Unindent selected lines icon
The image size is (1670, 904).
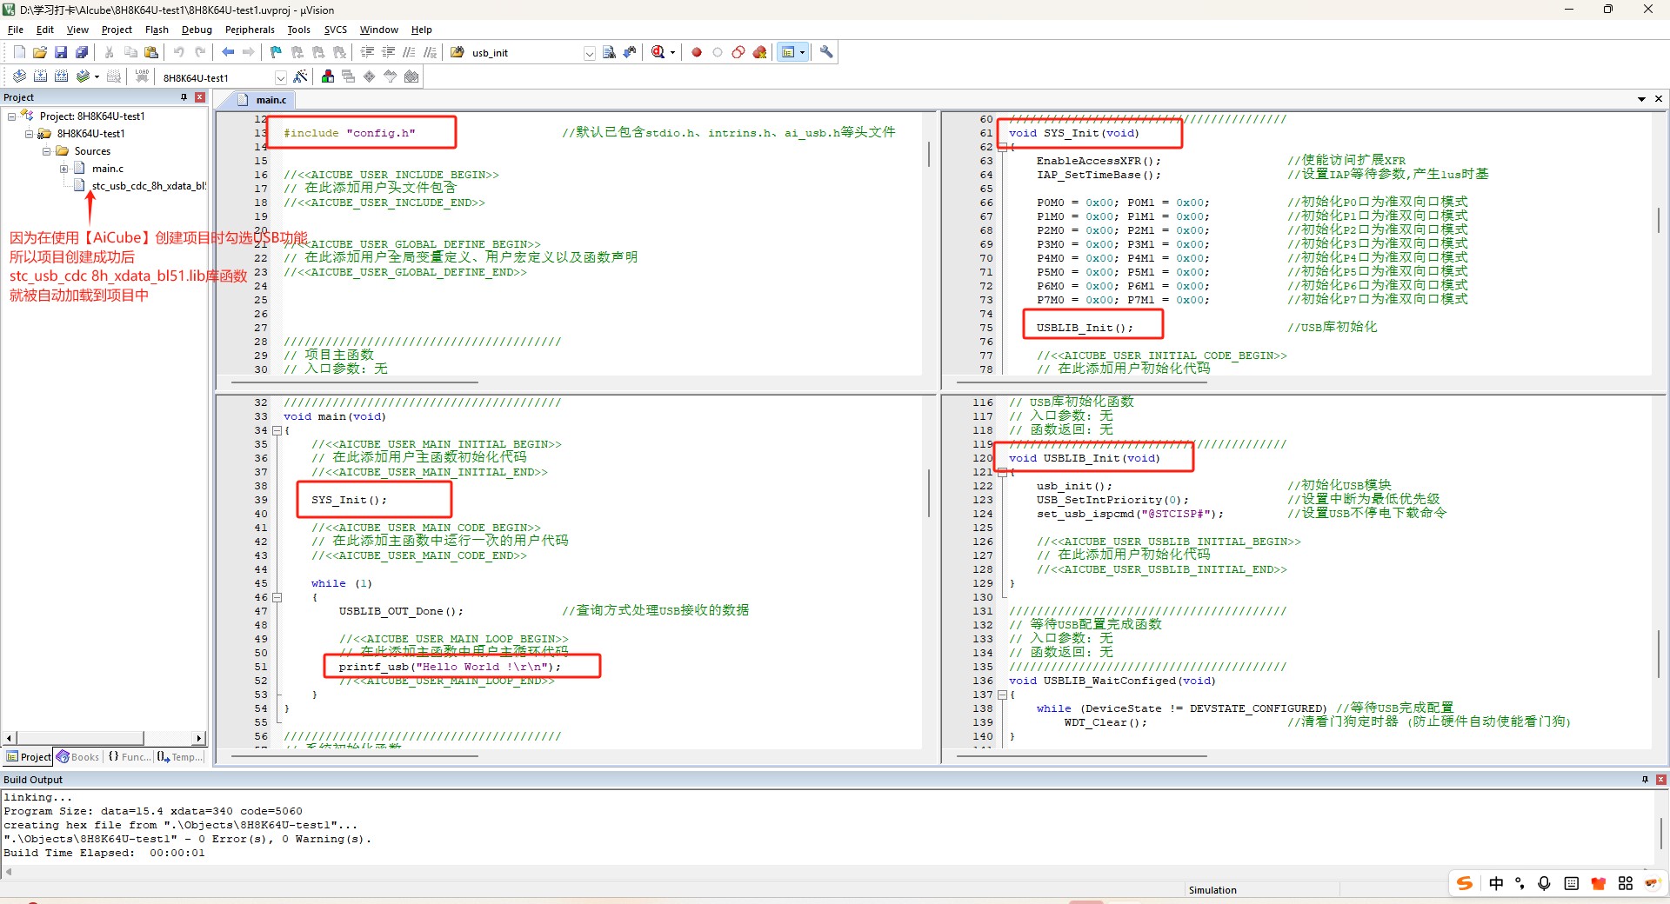click(388, 52)
